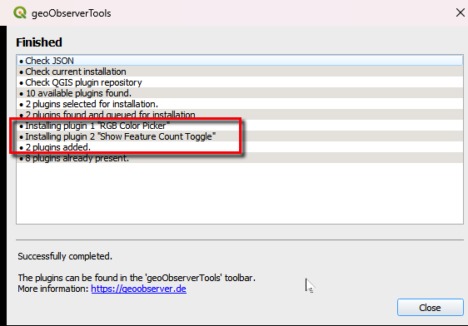Click the 'Finished' heading text
This screenshot has width=468, height=326.
tap(39, 42)
